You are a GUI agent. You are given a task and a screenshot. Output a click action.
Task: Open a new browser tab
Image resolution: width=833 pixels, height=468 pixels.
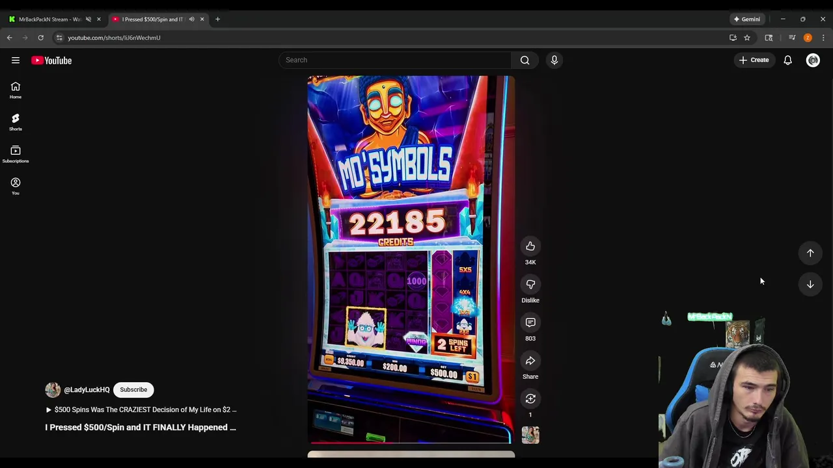point(217,19)
